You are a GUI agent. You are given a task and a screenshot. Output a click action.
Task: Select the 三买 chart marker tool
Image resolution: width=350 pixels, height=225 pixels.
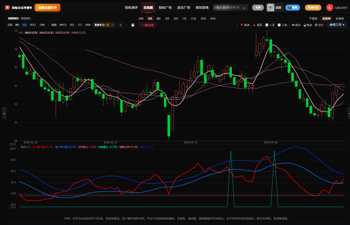[x=270, y=25]
